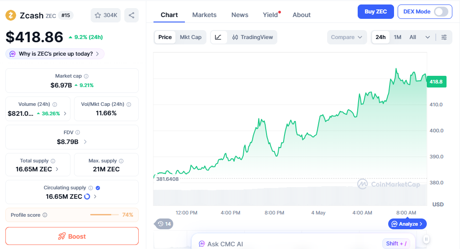Select the line chart view icon
Image resolution: width=460 pixels, height=249 pixels.
click(x=218, y=37)
